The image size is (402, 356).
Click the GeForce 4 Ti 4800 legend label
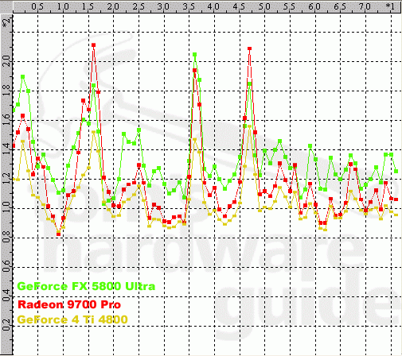pos(72,319)
